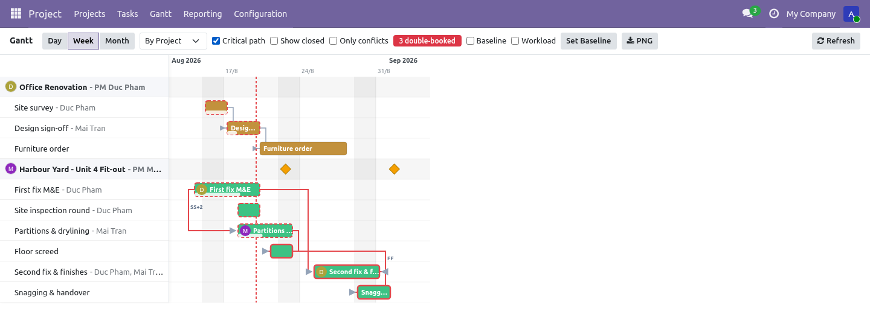Click the D avatar on Second fix bar
870x317 pixels.
321,272
